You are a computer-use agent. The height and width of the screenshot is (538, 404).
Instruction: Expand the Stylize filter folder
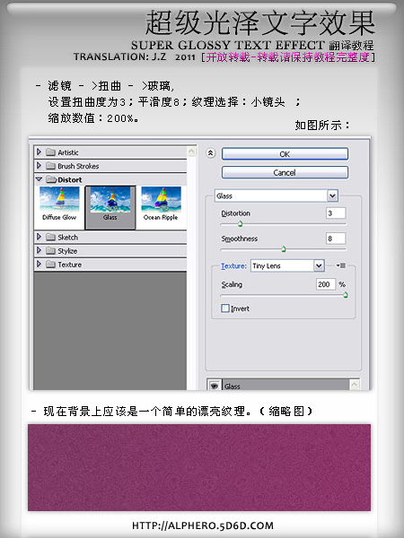(x=39, y=250)
